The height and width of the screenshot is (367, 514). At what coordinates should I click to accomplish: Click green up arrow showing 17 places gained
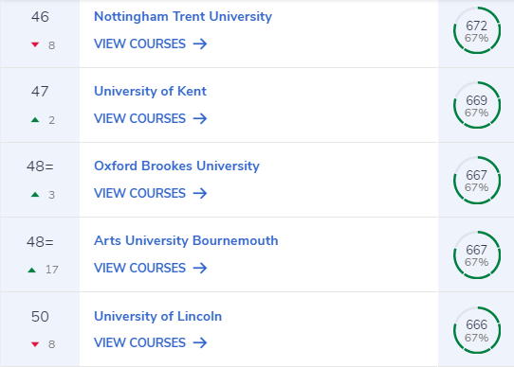coord(32,270)
